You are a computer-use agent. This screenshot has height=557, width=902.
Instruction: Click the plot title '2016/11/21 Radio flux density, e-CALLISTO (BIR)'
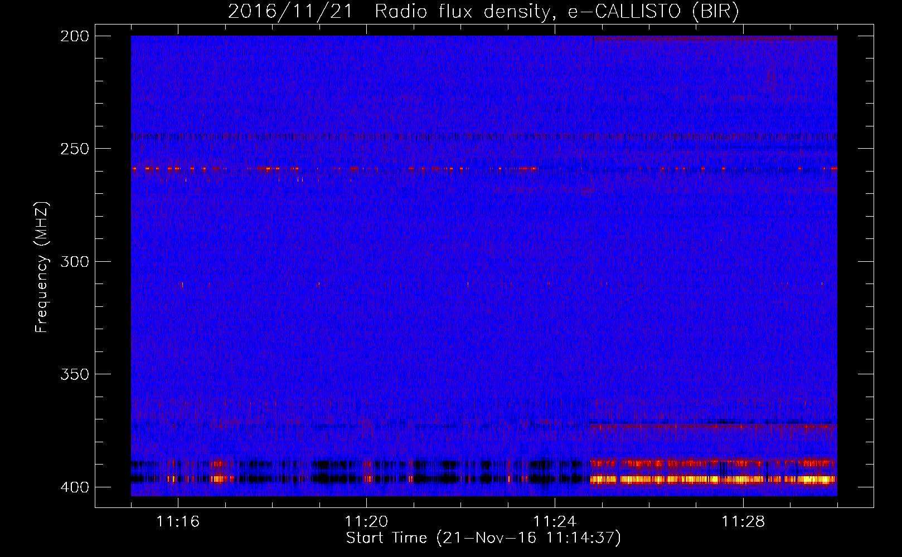click(483, 11)
